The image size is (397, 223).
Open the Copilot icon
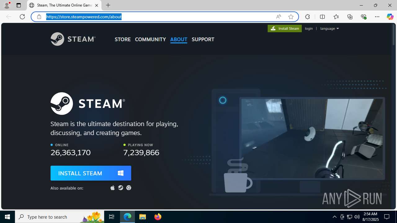[390, 17]
